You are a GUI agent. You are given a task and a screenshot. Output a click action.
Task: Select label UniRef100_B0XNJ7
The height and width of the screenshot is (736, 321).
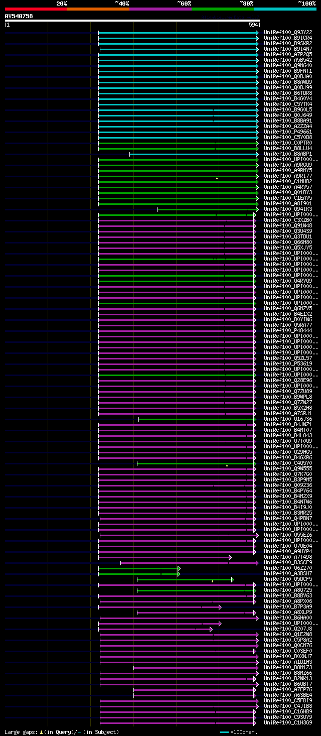point(288,657)
